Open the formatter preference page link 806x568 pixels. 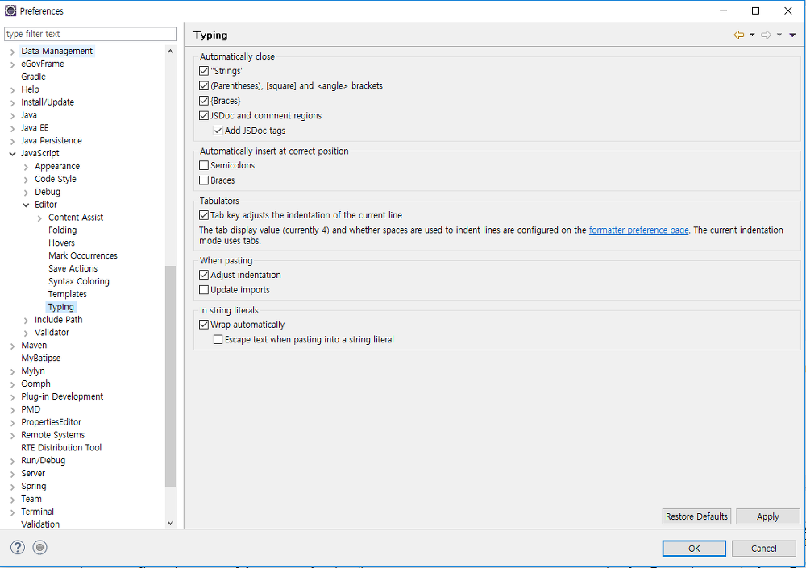pos(638,230)
